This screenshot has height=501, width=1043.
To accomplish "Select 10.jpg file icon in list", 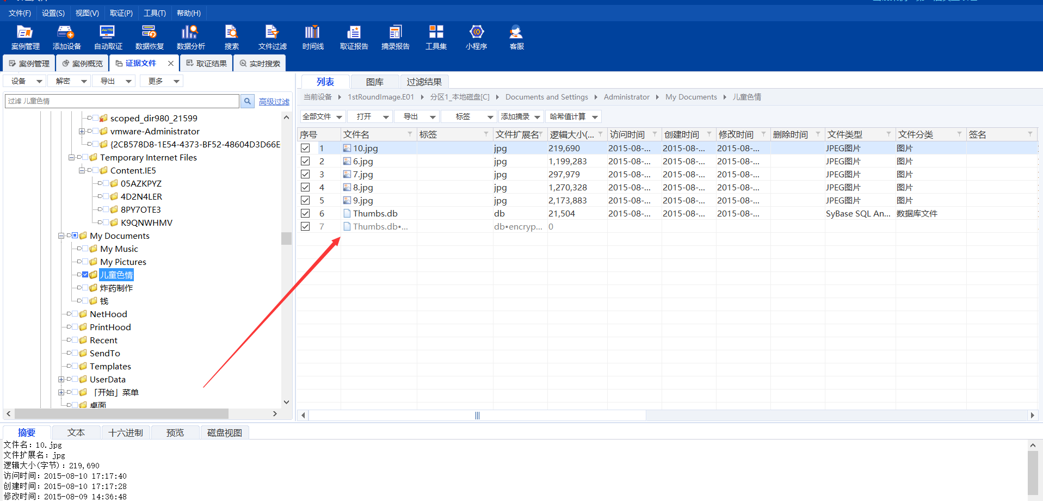I will [347, 148].
